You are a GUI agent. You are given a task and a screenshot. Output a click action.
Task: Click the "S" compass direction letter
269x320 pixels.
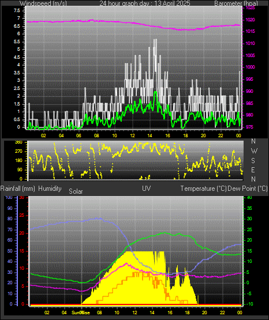[x=253, y=161]
